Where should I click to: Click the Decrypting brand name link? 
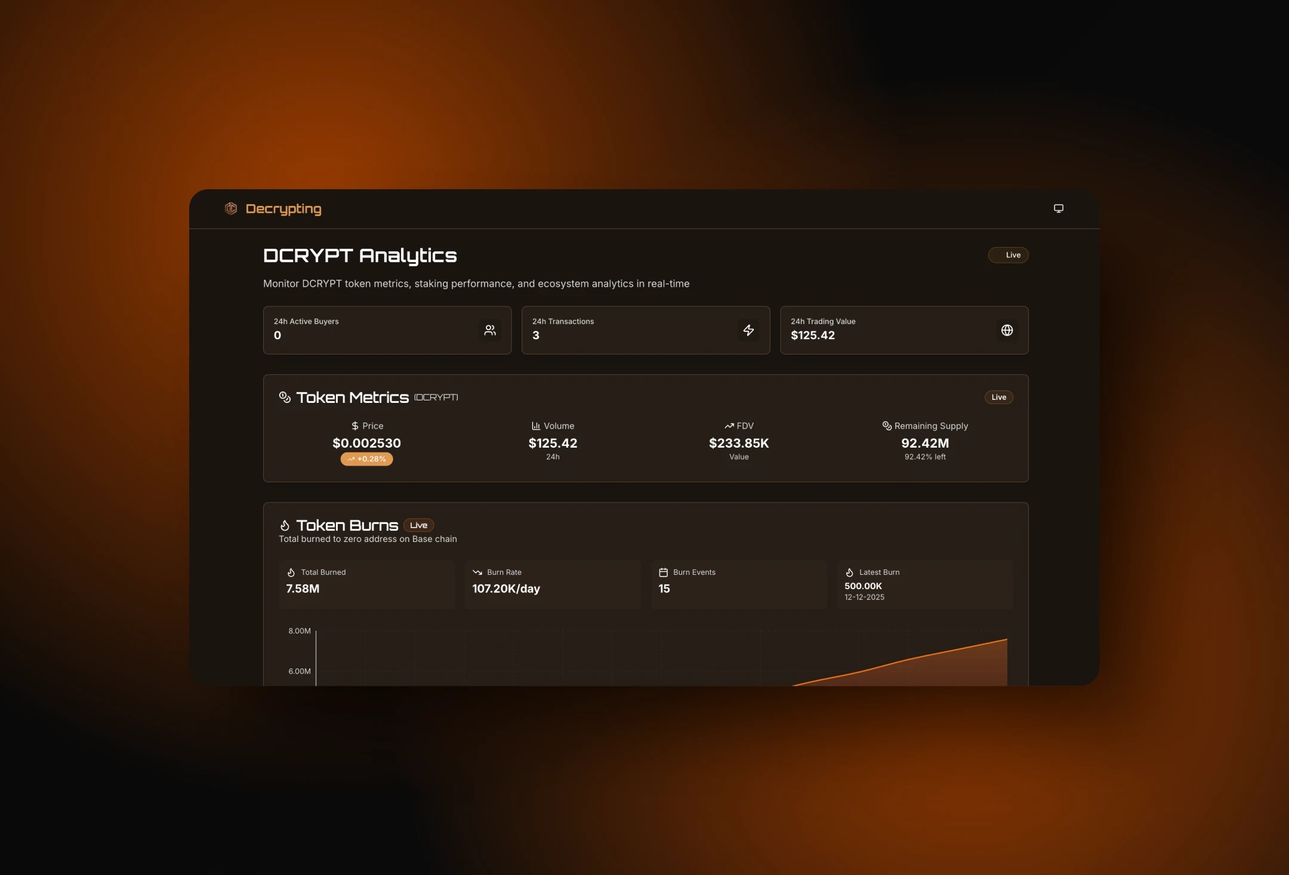coord(283,209)
